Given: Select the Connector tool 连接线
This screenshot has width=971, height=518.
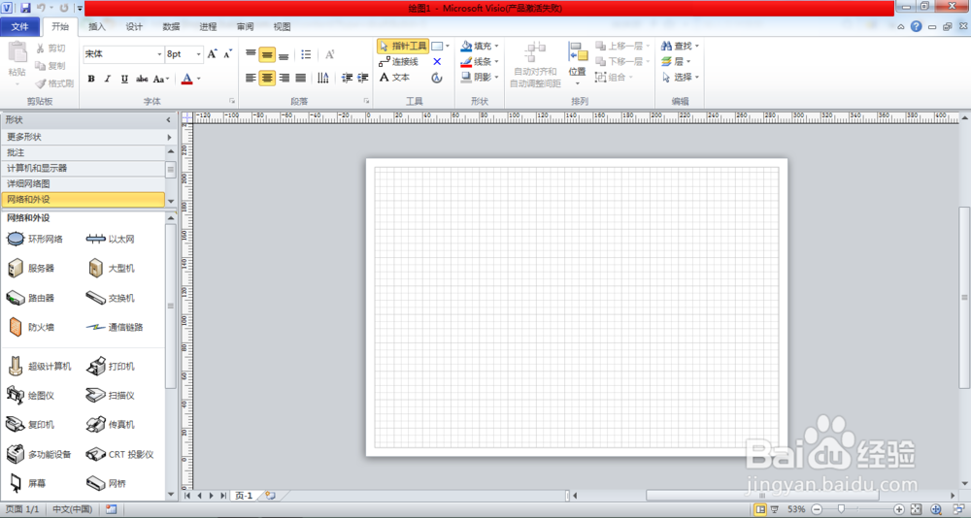Looking at the screenshot, I should click(x=398, y=61).
